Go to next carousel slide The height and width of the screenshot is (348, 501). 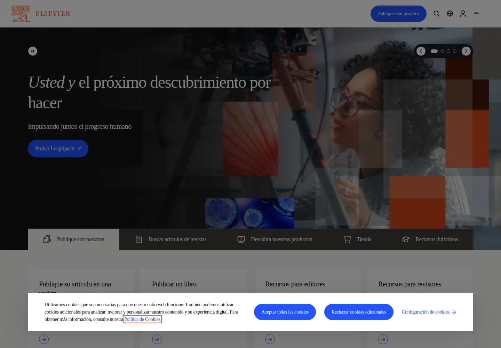coord(466,51)
